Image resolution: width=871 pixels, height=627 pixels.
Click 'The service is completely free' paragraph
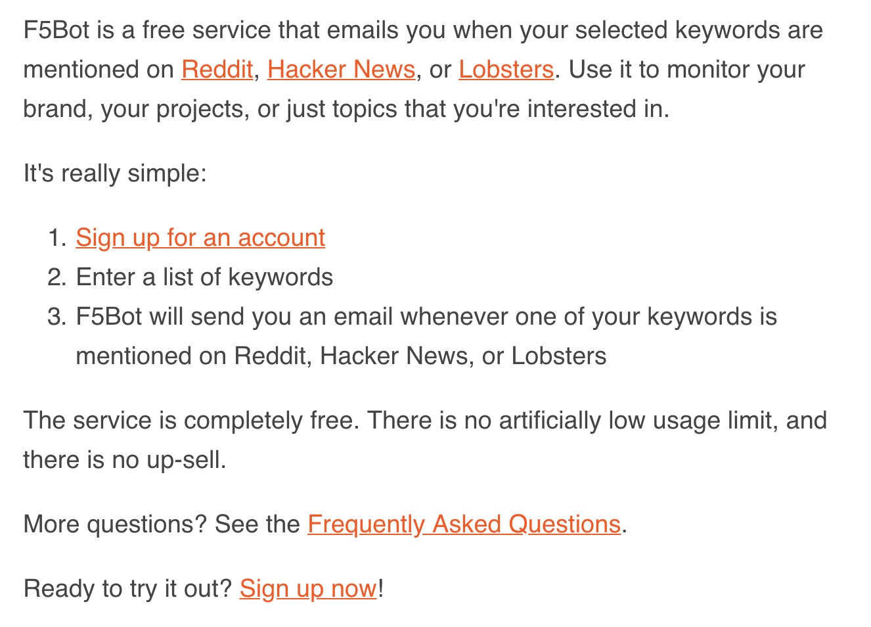(425, 440)
